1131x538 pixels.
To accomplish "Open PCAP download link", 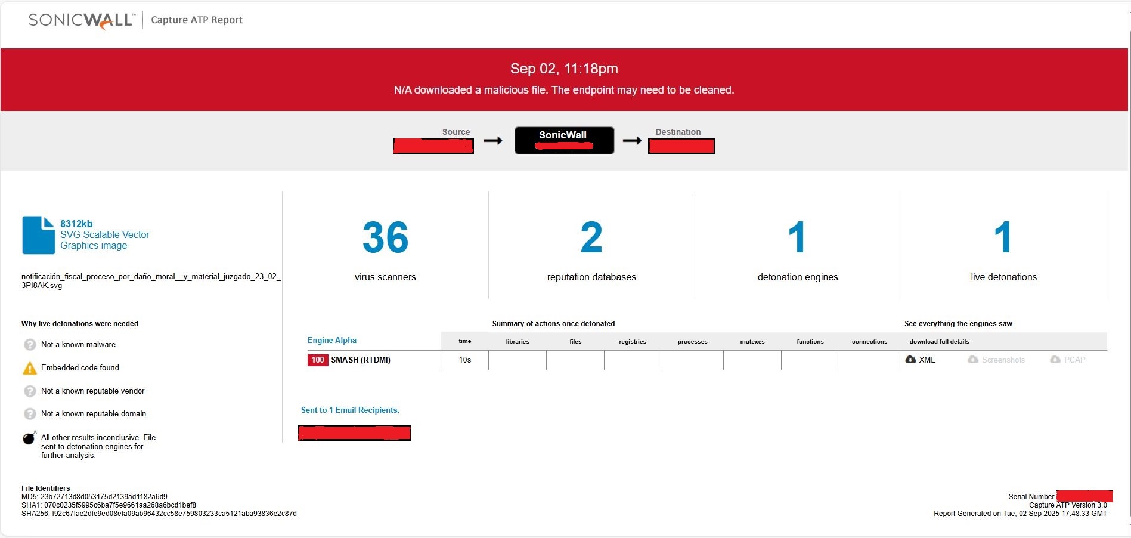I will (x=1068, y=360).
